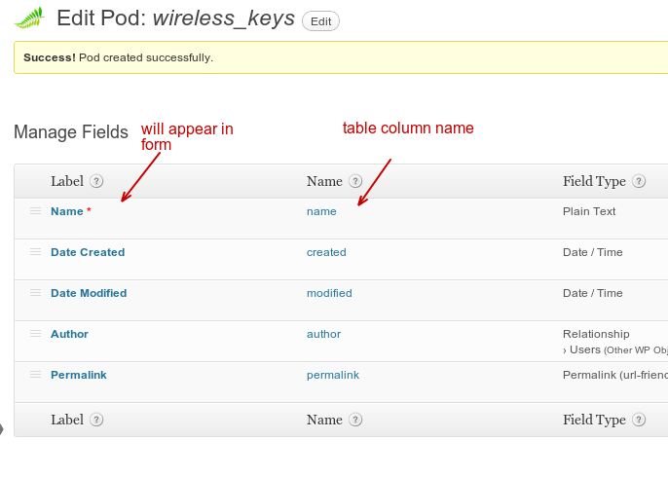Click drag handle for the Name field row
668x477 pixels.
pos(35,211)
